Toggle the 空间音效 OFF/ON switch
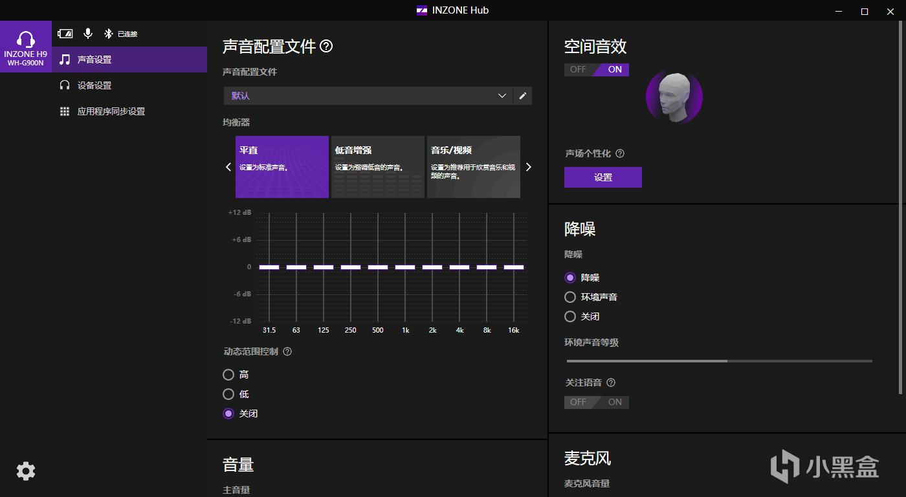This screenshot has width=906, height=497. click(x=597, y=69)
